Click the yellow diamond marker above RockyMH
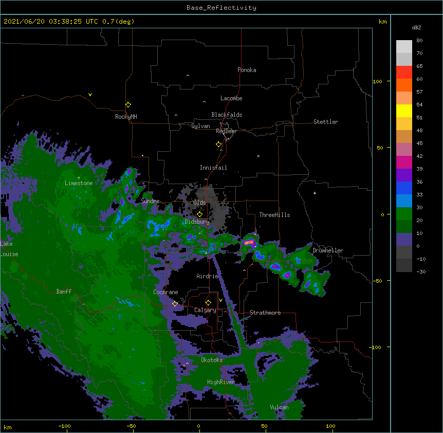 click(128, 105)
